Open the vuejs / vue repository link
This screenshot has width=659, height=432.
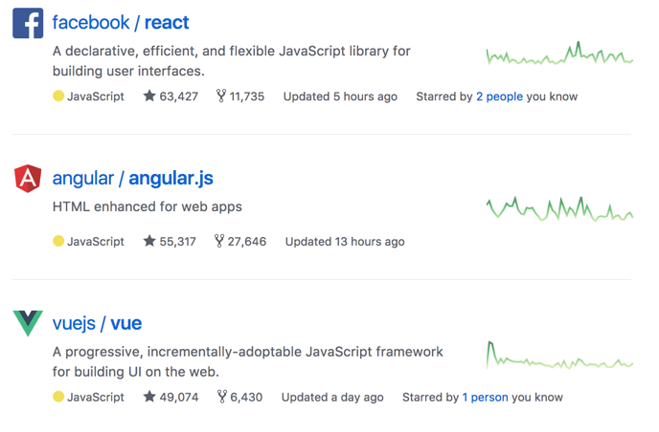coord(97,323)
